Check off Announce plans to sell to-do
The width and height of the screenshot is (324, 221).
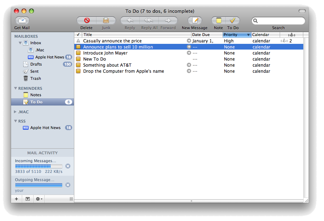(x=78, y=47)
